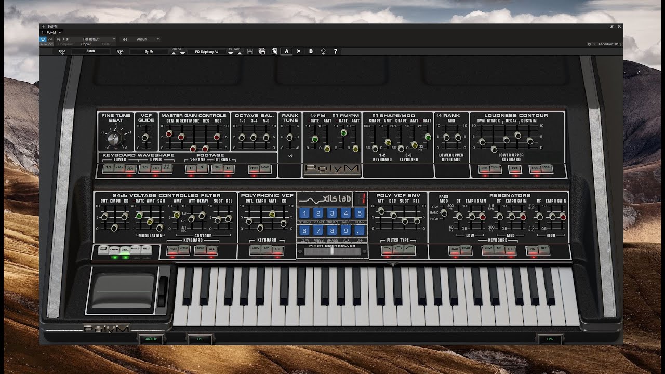The image size is (665, 374).
Task: Click the window settings gear near FaderPort
Action: (x=589, y=44)
